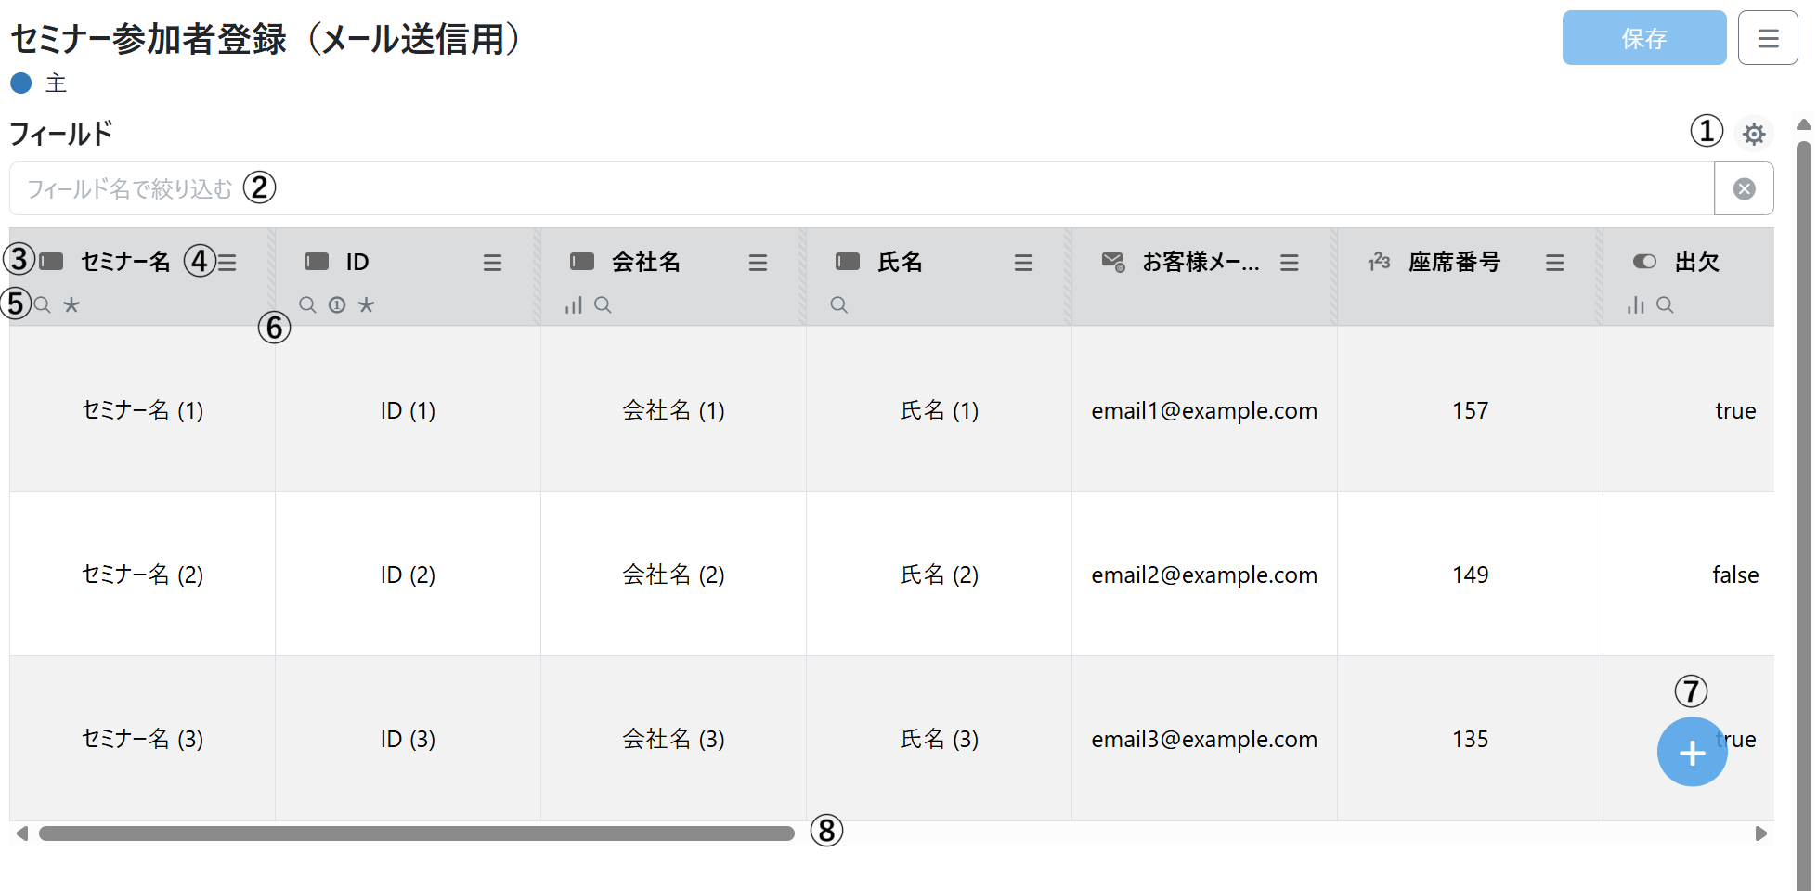Open the 座席番号 column hamburger menu
The image size is (1817, 891).
pos(1554,263)
